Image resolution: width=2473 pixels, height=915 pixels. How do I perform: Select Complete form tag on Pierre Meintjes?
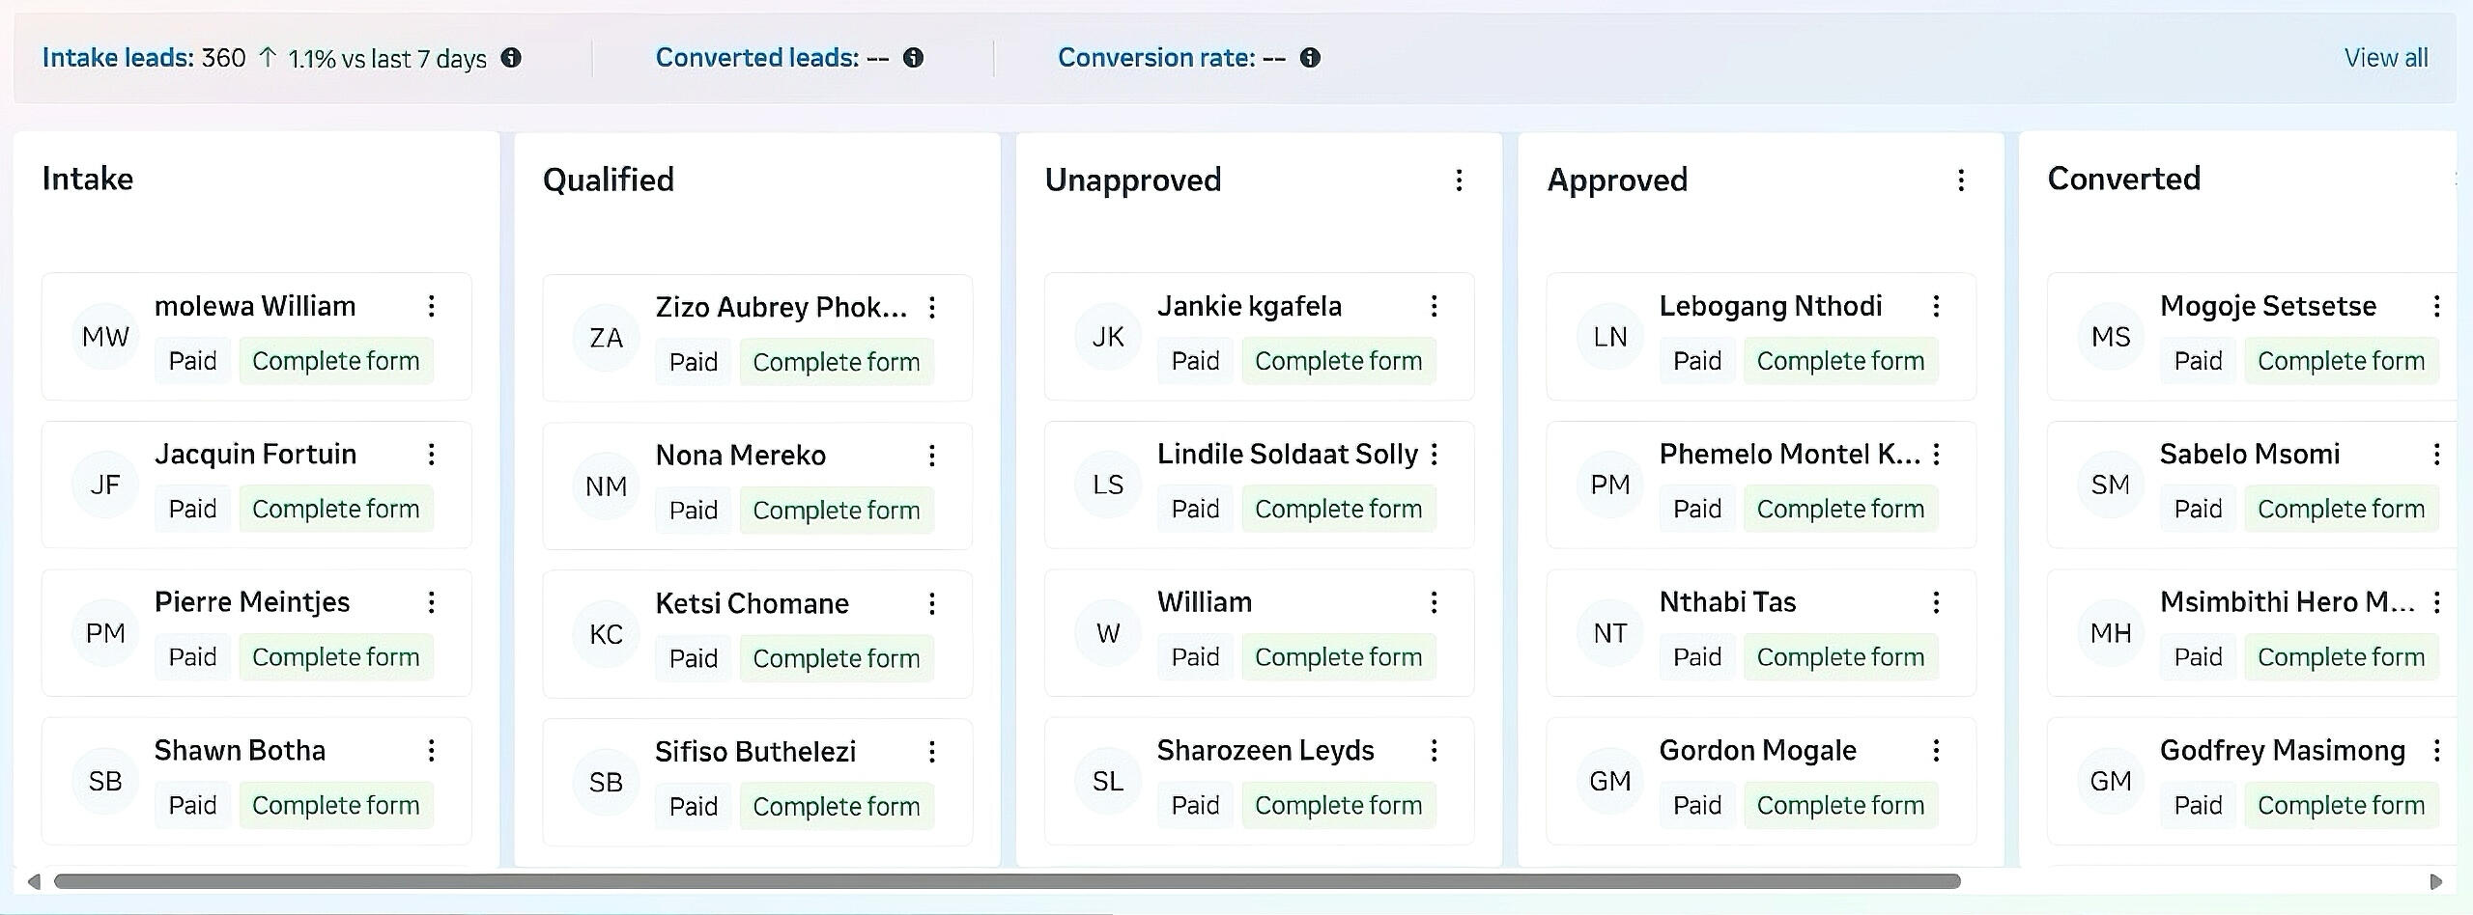tap(335, 657)
